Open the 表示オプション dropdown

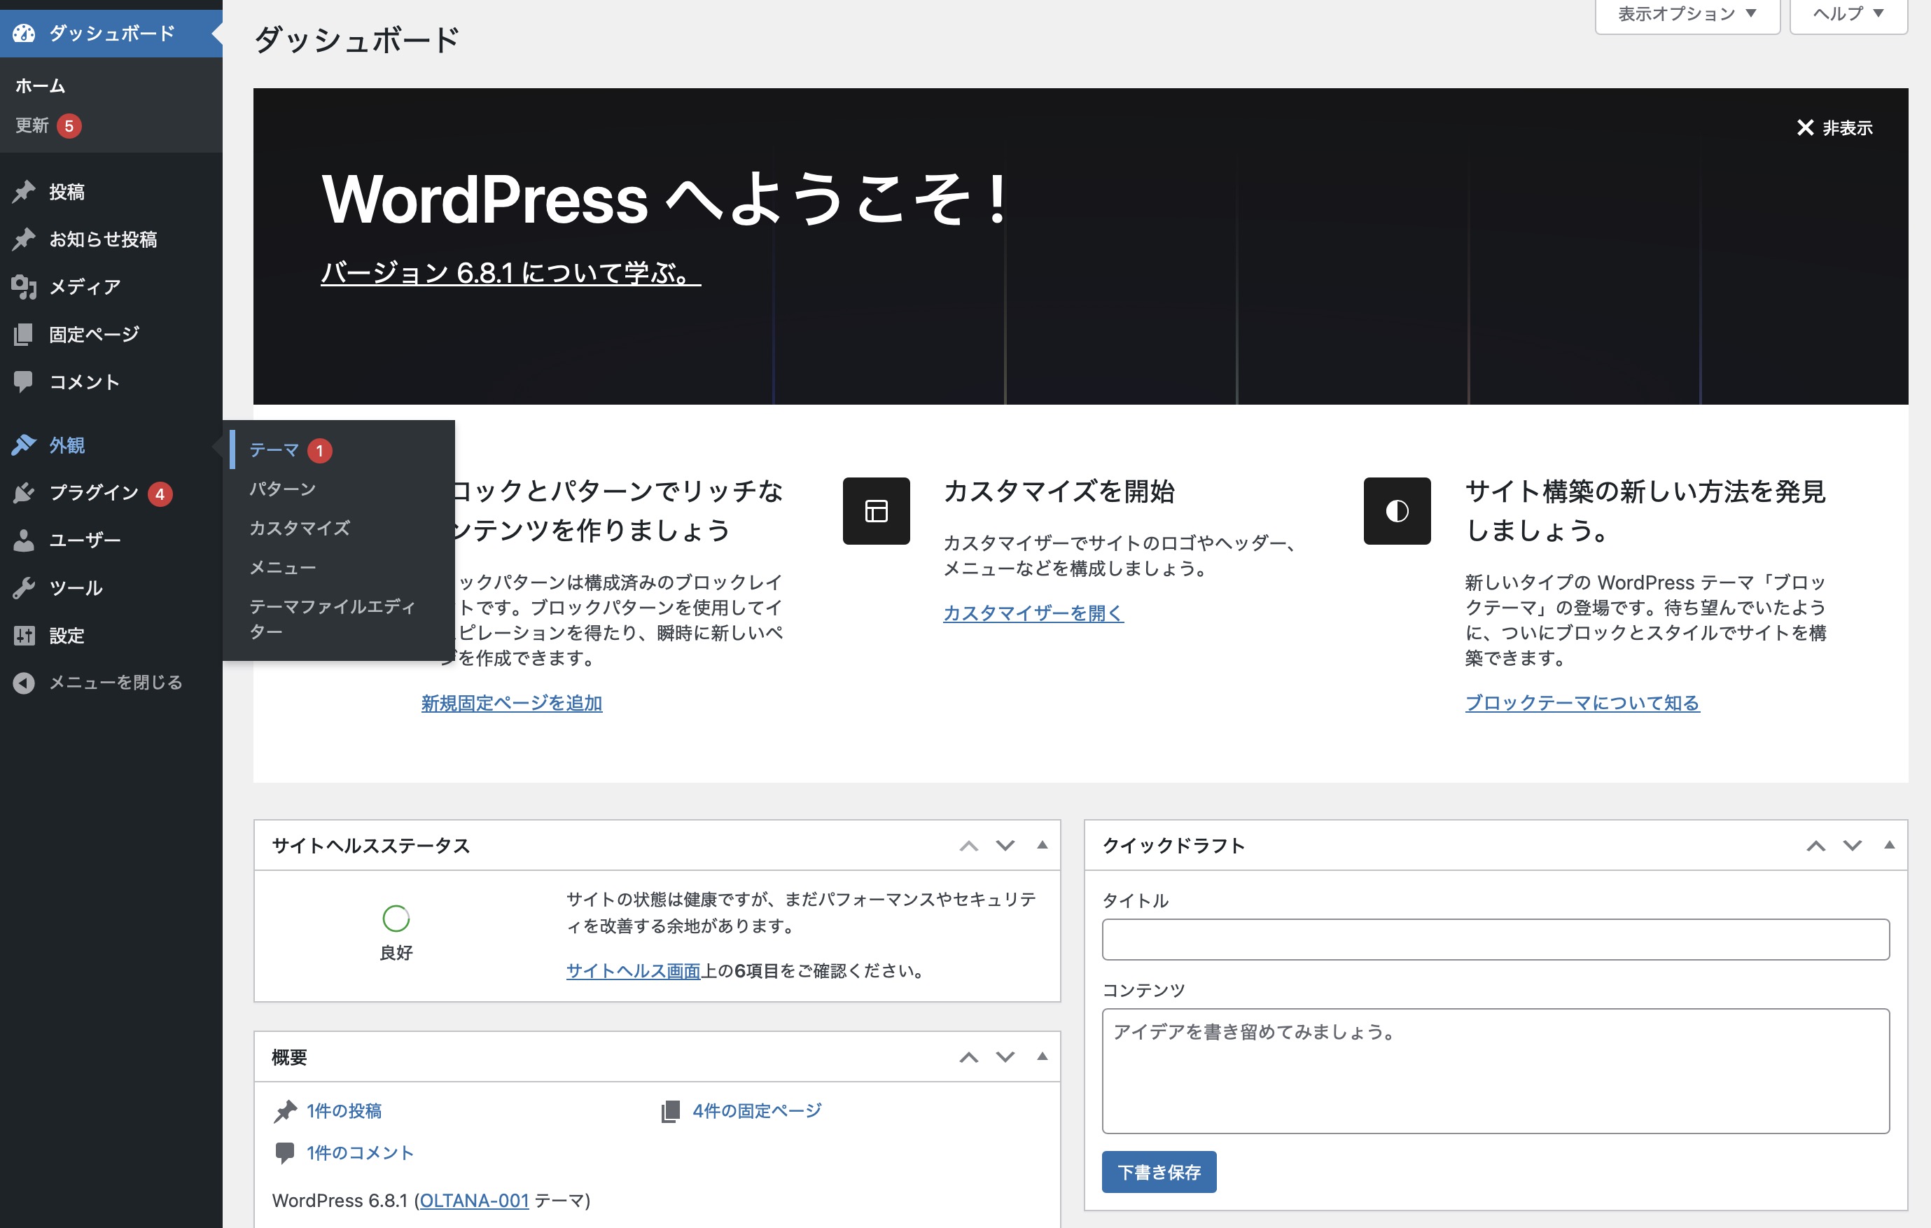(1687, 13)
